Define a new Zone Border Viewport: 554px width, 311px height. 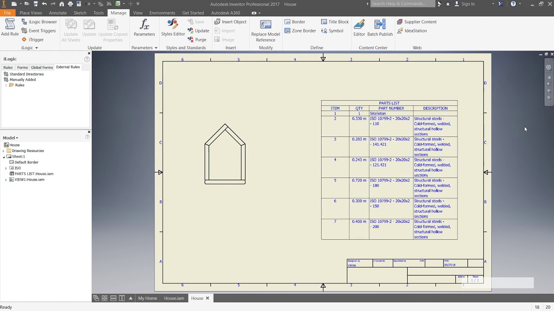click(300, 31)
